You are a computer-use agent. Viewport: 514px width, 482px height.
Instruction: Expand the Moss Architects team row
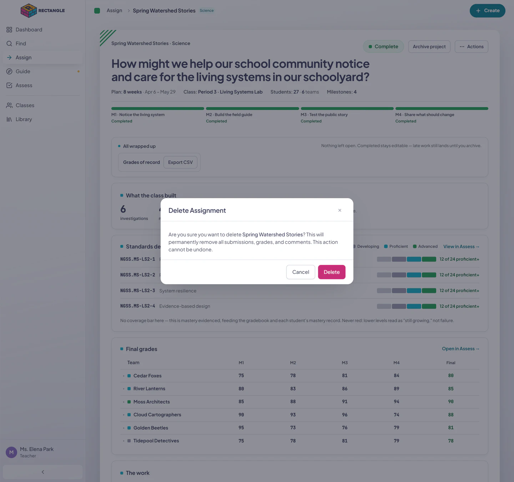[124, 402]
